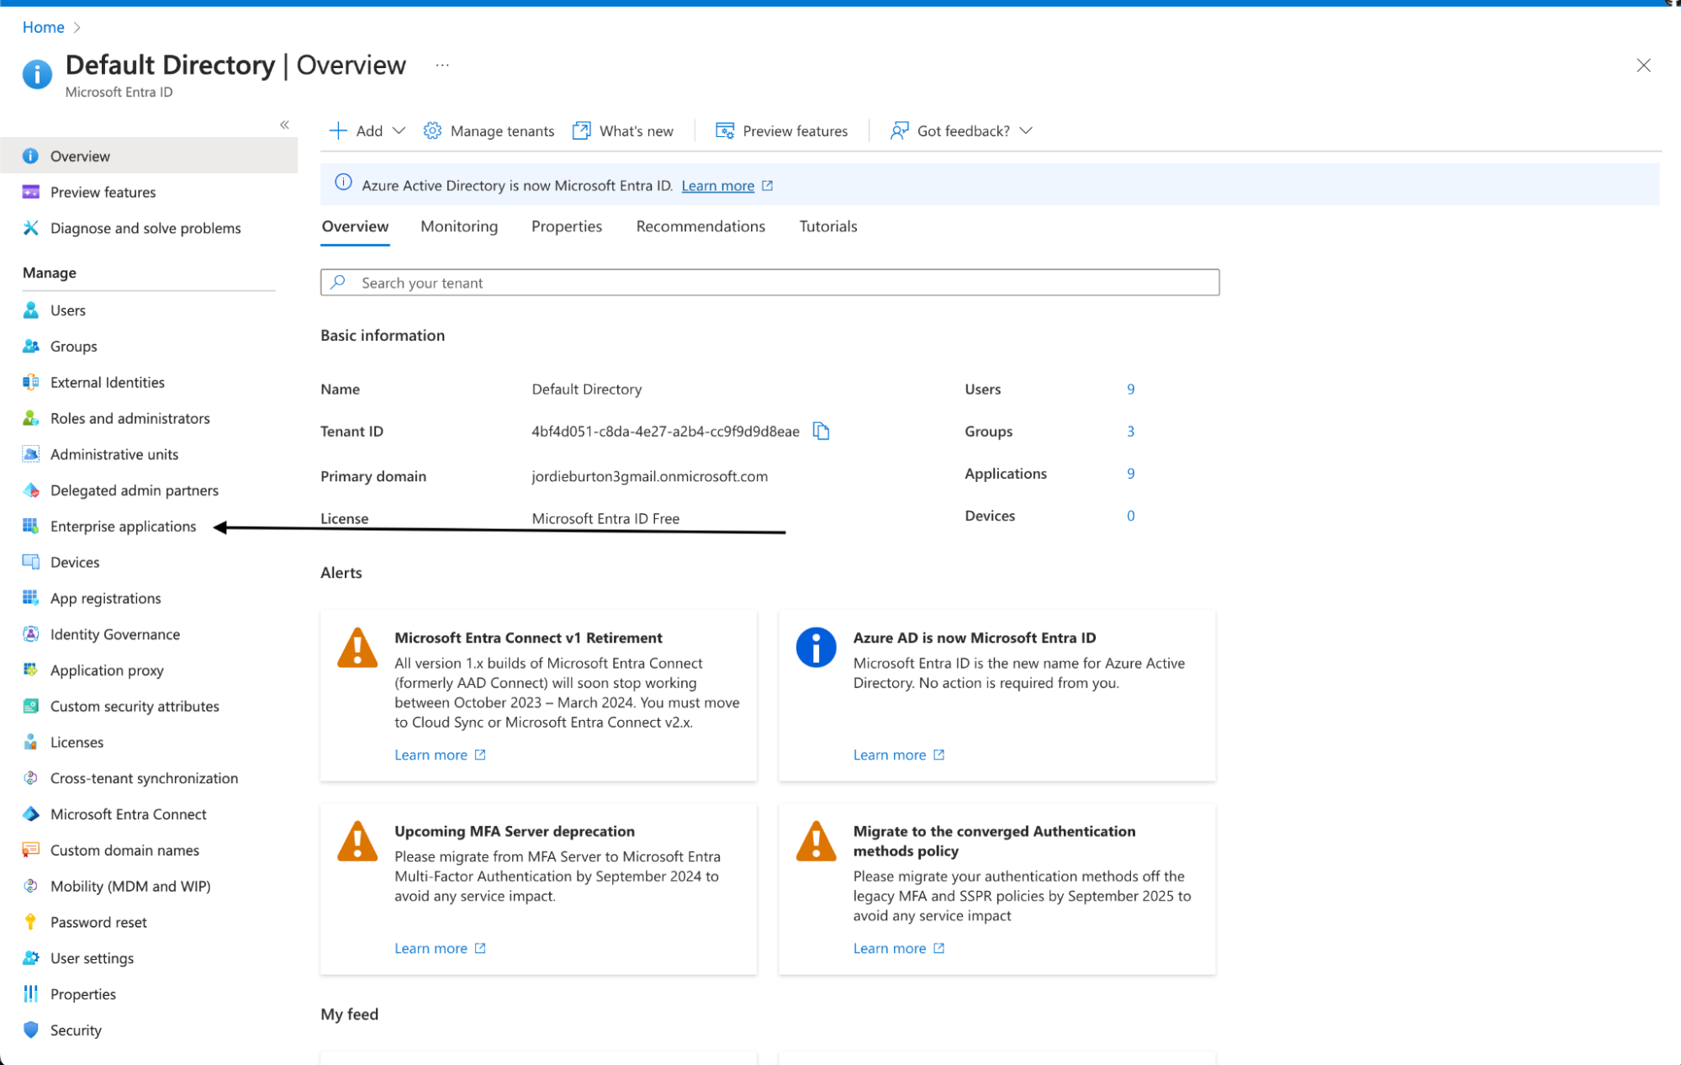Image resolution: width=1681 pixels, height=1065 pixels.
Task: Click the User settings gear icon
Action: click(31, 958)
